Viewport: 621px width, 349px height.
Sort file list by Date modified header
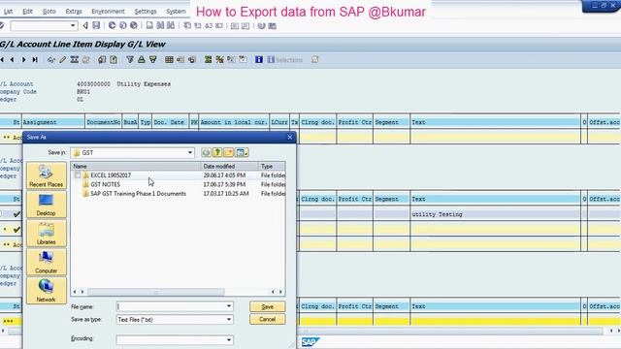pos(229,166)
